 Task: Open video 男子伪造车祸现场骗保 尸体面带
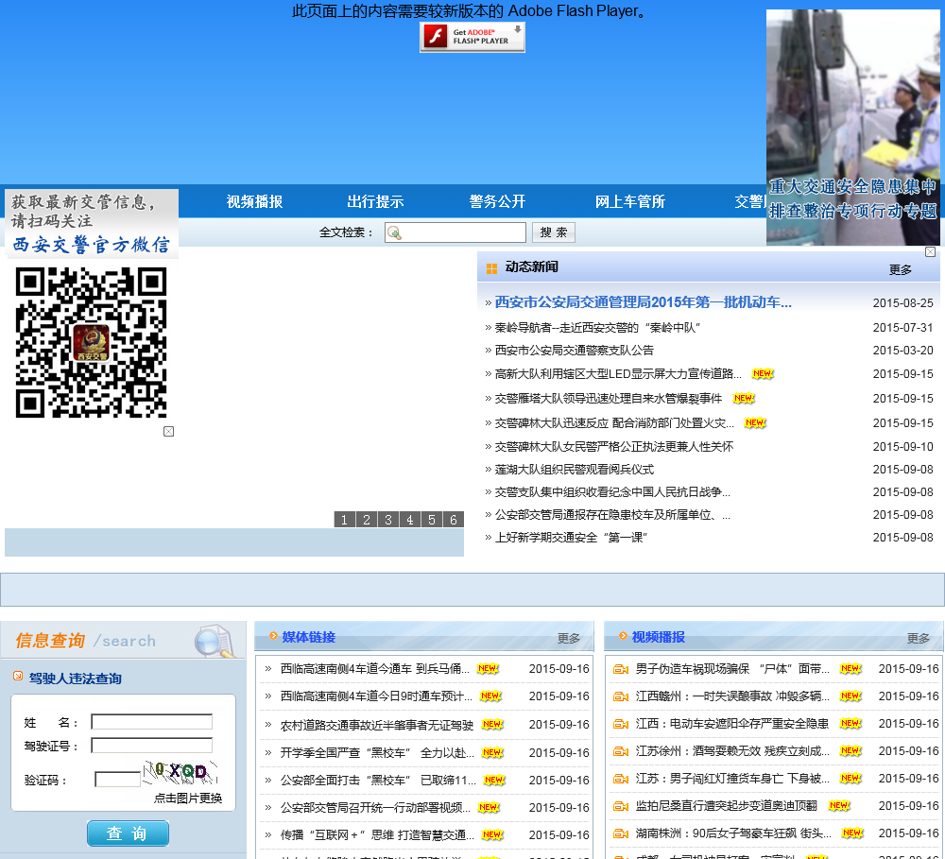732,669
